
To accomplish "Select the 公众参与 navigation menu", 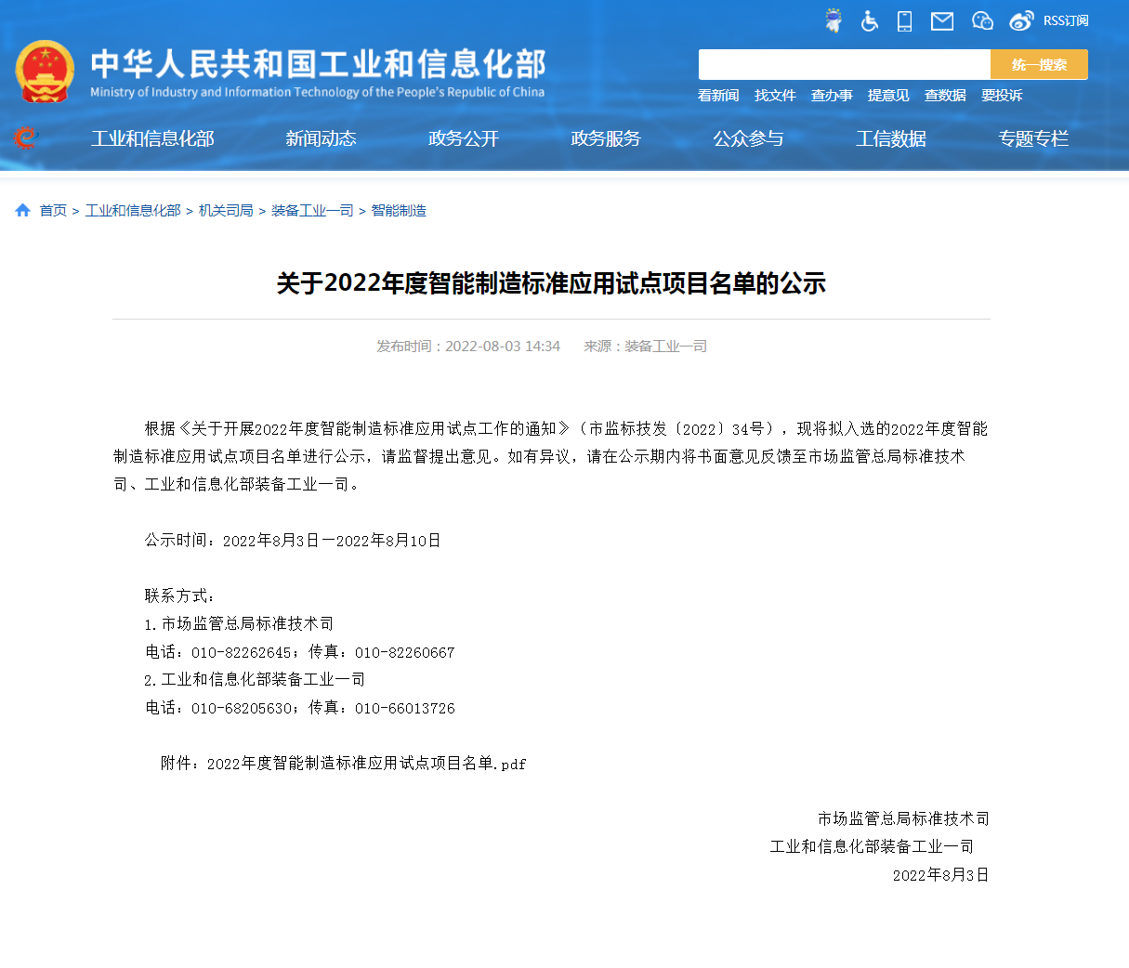I will point(748,138).
